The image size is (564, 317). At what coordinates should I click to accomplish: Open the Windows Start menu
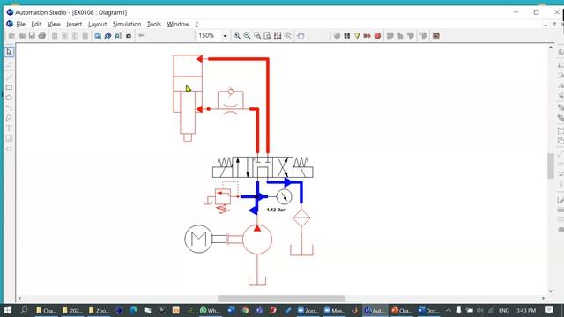[x=8, y=310]
